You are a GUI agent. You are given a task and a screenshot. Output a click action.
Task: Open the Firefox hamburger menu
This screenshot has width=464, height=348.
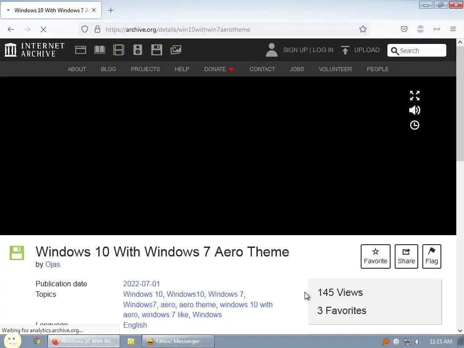point(453,29)
